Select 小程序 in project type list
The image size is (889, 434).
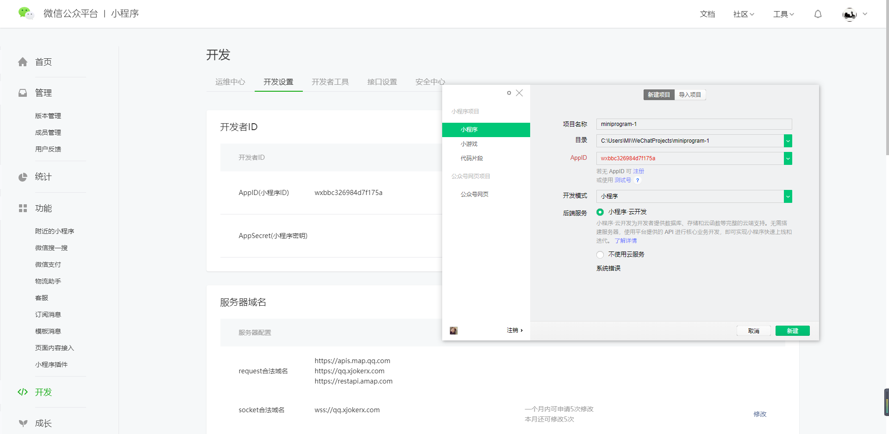click(x=486, y=130)
